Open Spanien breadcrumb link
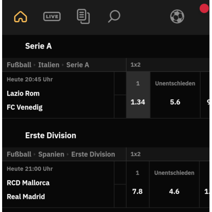Viewport: 212px width, 212px height. [x=51, y=154]
